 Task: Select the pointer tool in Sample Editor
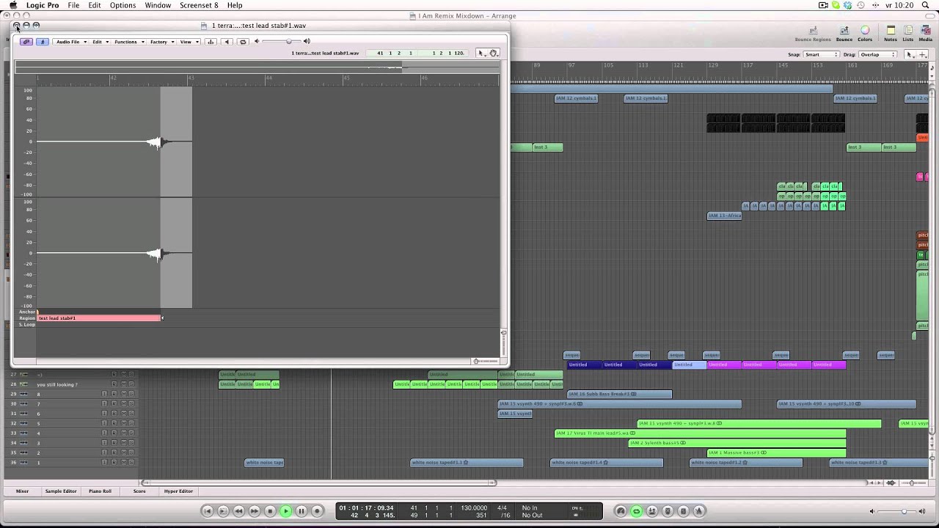[482, 53]
